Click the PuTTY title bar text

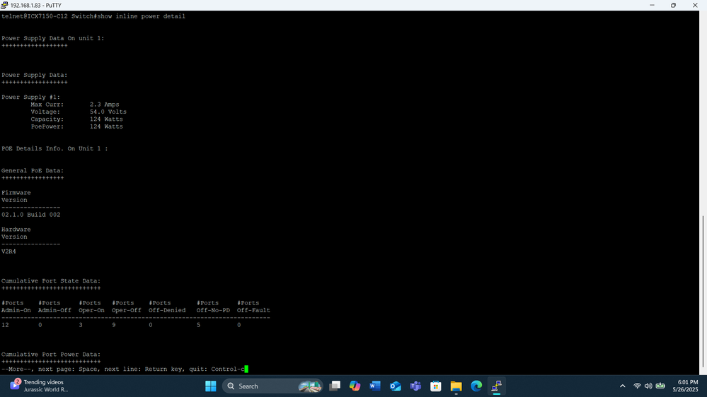pyautogui.click(x=35, y=6)
